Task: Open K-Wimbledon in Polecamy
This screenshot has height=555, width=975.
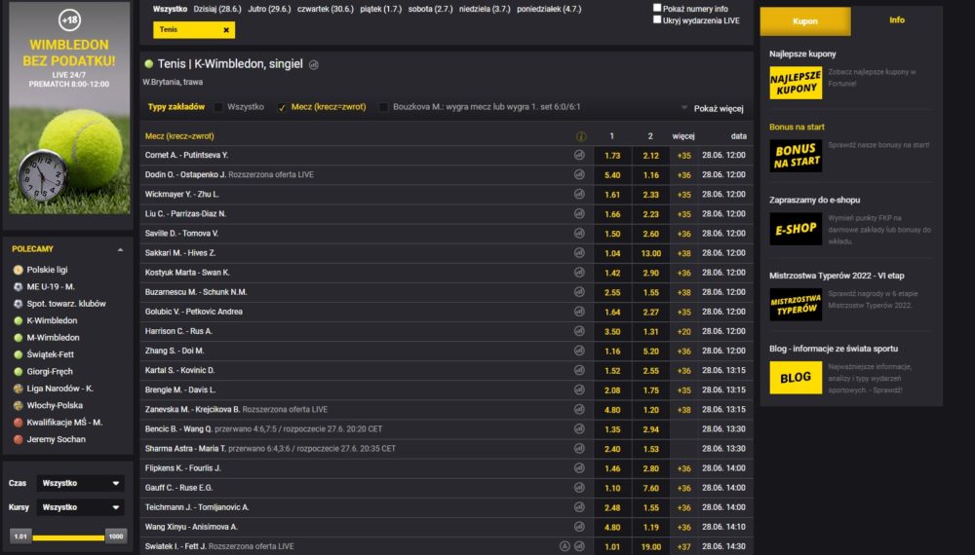Action: point(53,321)
